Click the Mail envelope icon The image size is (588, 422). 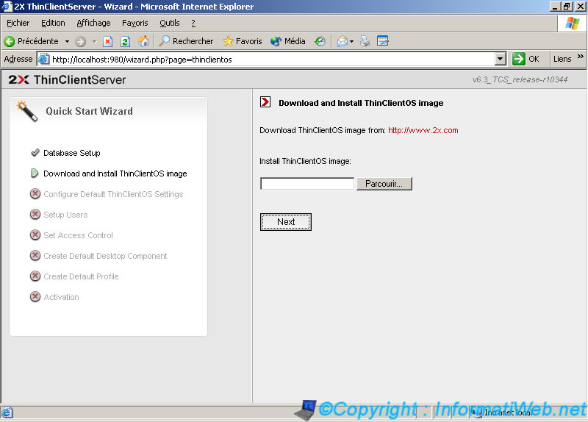point(342,41)
